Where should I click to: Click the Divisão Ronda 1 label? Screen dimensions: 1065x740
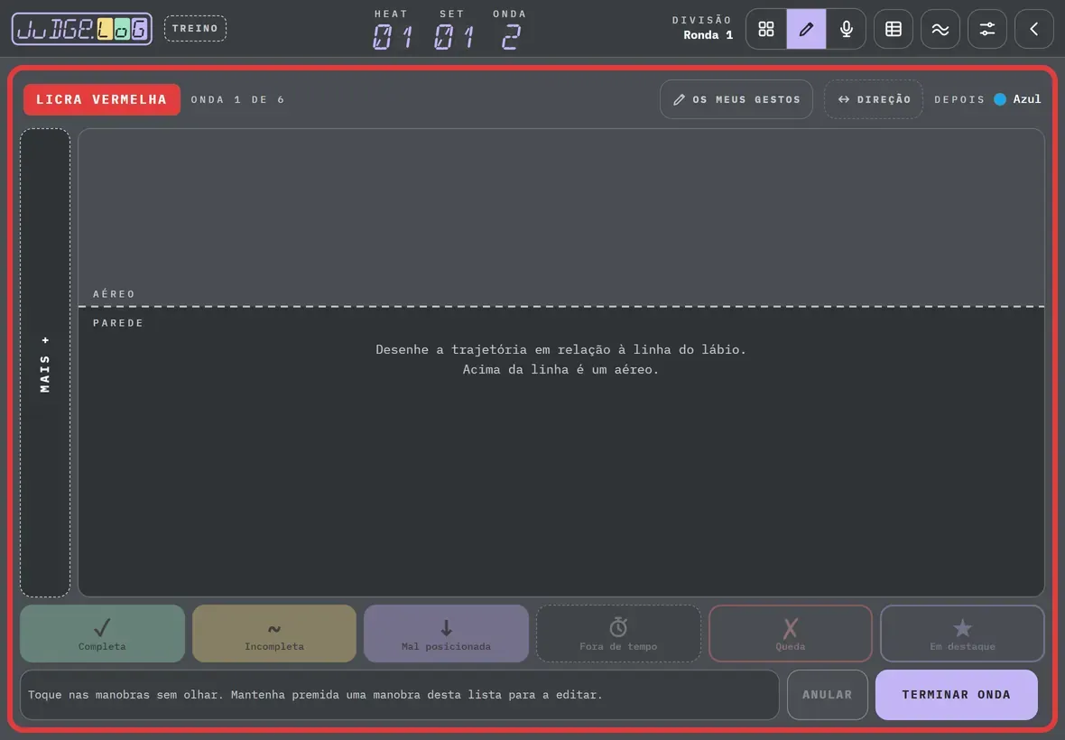[702, 28]
